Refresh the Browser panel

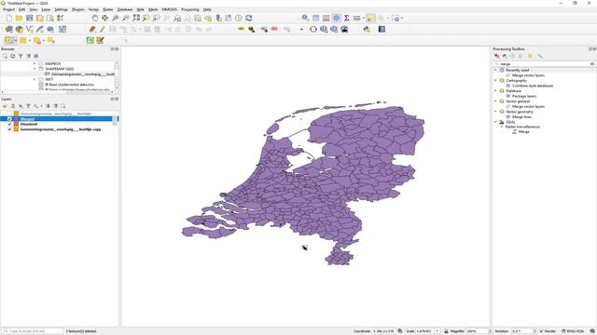12,56
